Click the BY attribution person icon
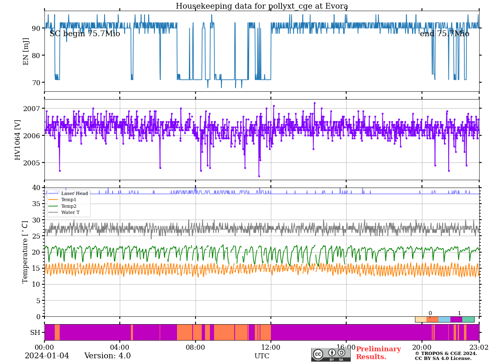The image size is (494, 362). click(332, 353)
